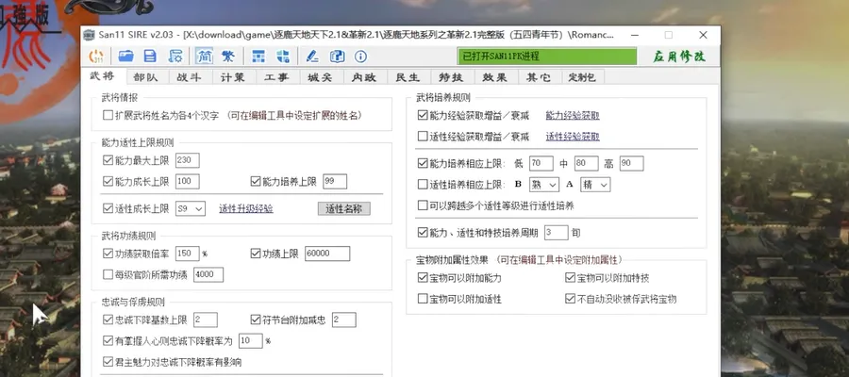Screen dimensions: 849x377
Task: Switch to the 效果 tab
Action: (x=495, y=77)
